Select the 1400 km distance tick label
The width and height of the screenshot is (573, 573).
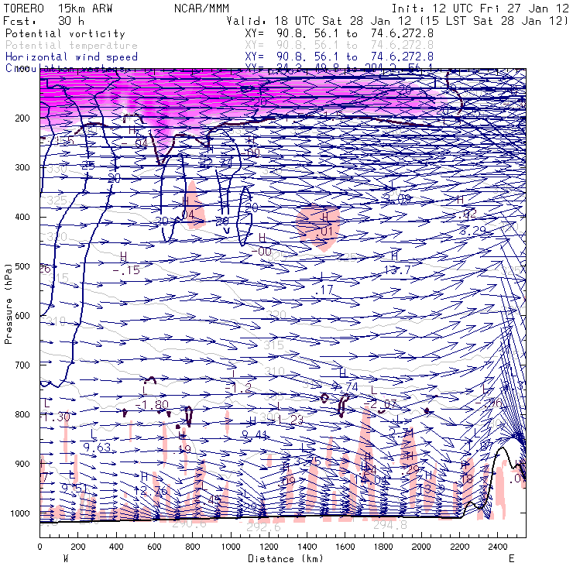click(x=307, y=547)
